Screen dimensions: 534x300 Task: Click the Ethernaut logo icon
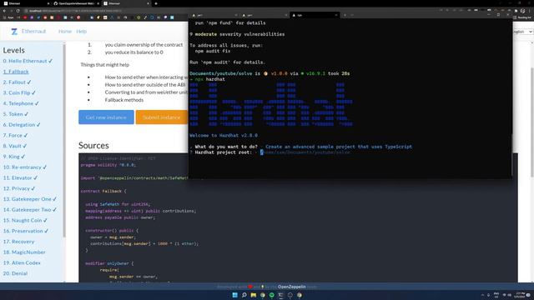click(14, 32)
